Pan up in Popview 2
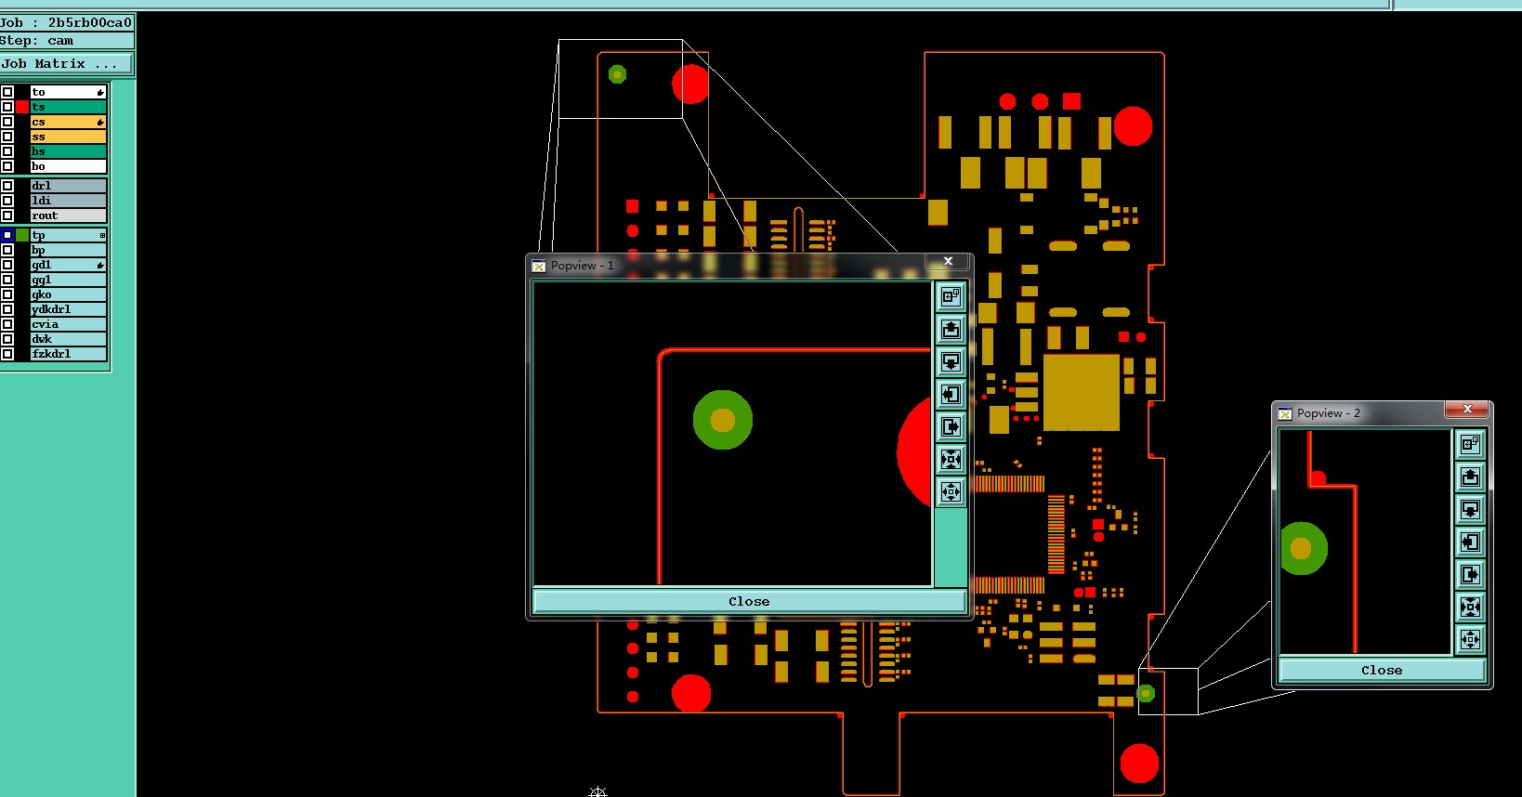Viewport: 1522px width, 797px height. [1470, 477]
